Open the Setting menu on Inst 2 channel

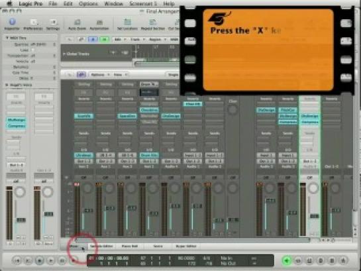(x=84, y=85)
